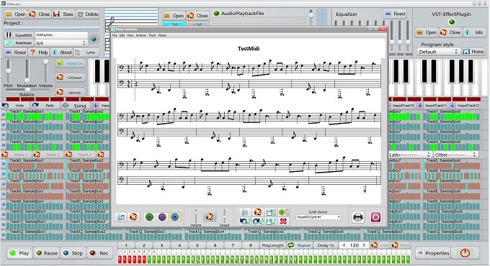Select the Song mode button
This screenshot has height=266, width=490.
tap(76, 106)
